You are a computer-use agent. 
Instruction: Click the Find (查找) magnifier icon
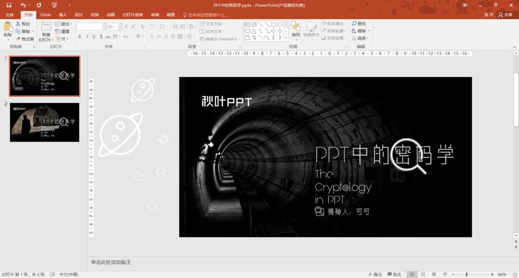pos(354,24)
